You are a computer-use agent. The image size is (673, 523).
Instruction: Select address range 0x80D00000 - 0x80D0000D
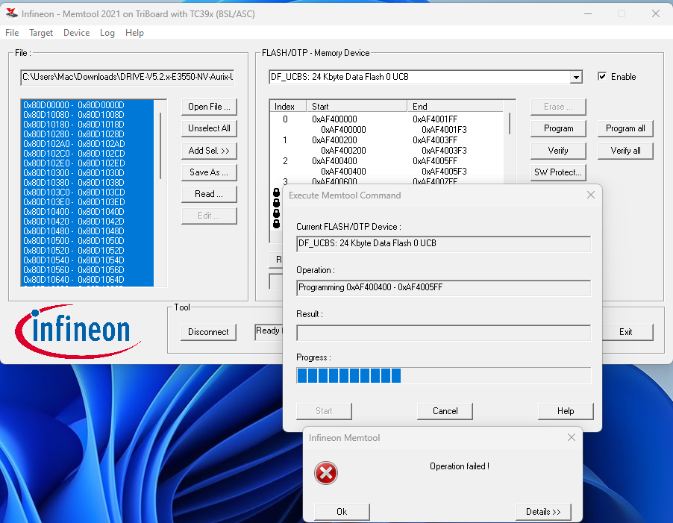(x=87, y=105)
